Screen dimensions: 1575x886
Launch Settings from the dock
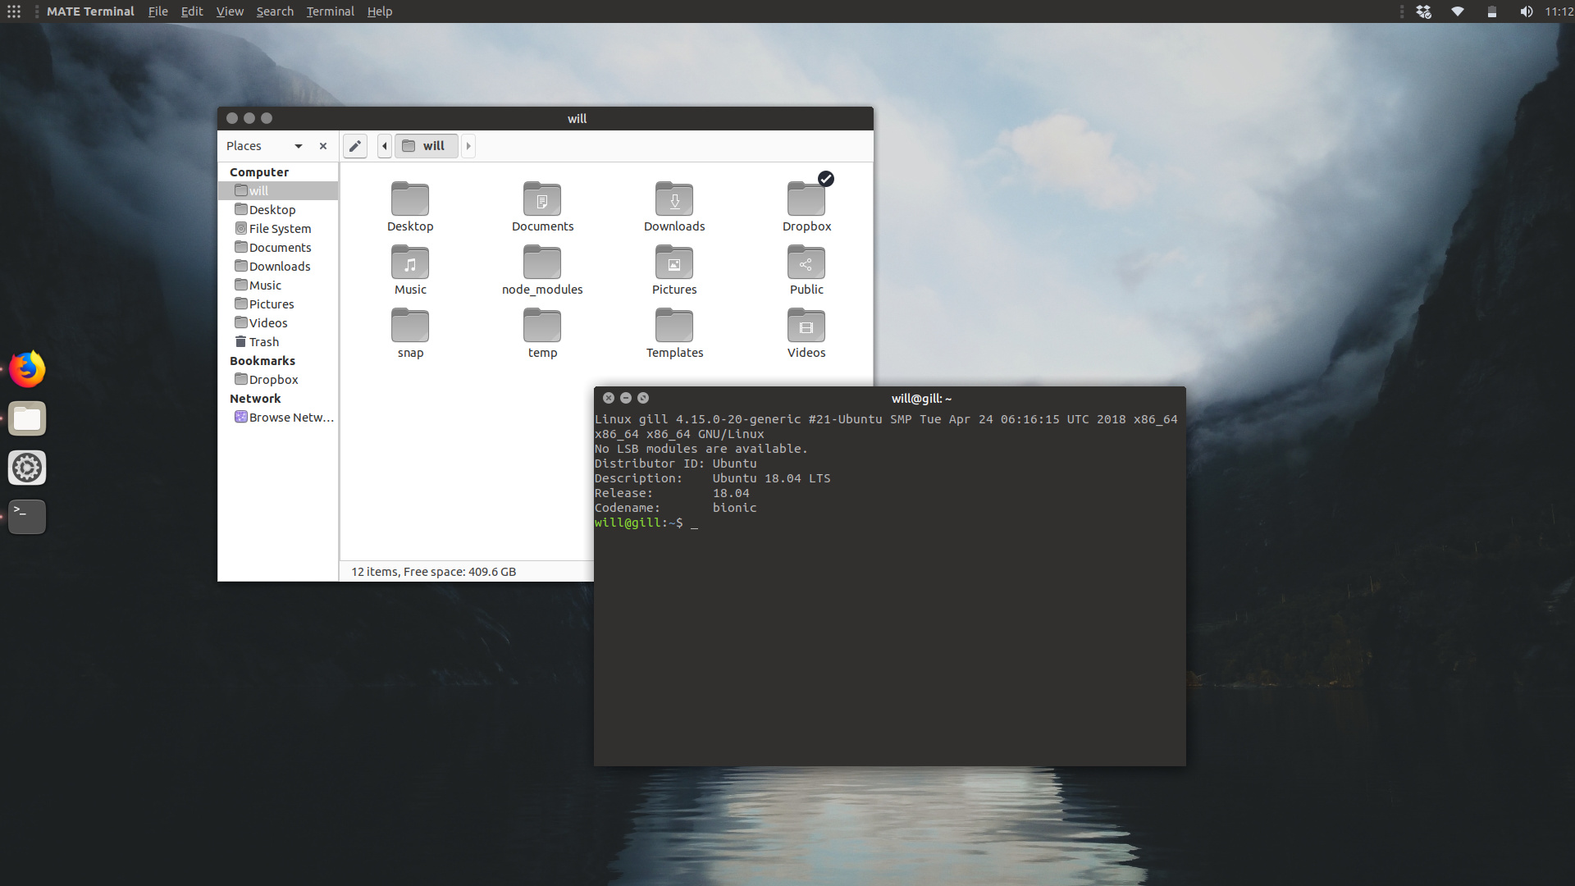pyautogui.click(x=27, y=468)
